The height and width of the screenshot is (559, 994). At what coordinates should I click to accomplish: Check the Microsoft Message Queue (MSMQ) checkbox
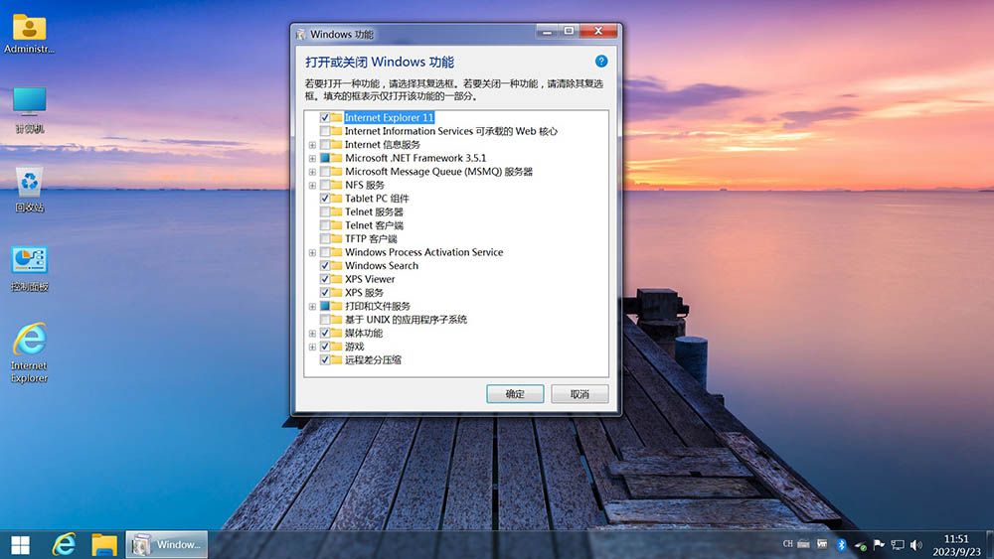pos(325,172)
